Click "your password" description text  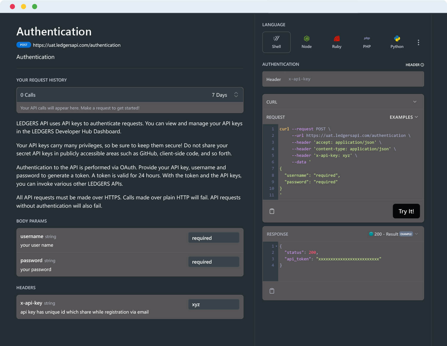36,270
